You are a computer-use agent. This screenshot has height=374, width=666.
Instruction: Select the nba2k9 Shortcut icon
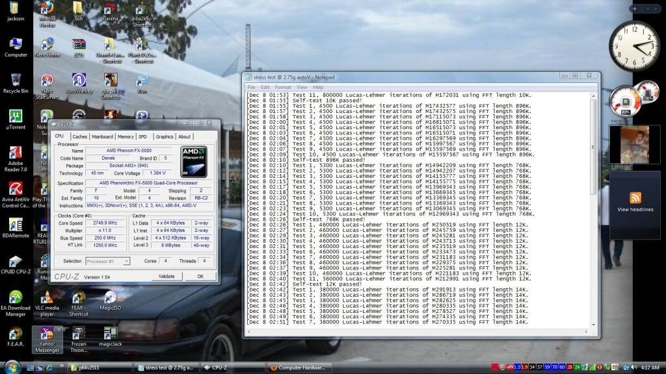(x=142, y=14)
